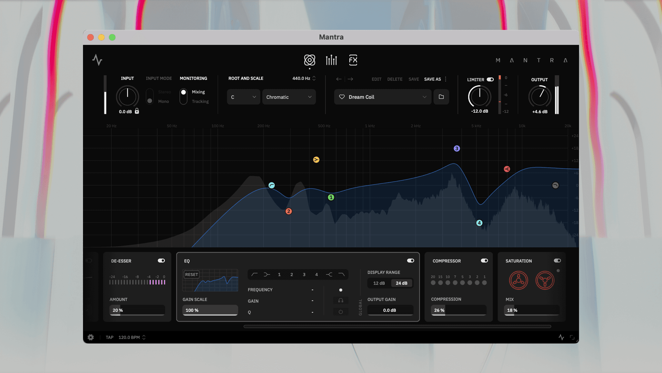Image resolution: width=662 pixels, height=373 pixels.
Task: Expand the Dream Coil preset list
Action: [424, 97]
